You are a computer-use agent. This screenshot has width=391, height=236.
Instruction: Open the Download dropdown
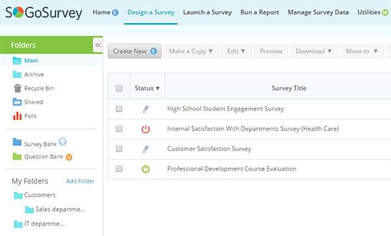click(x=313, y=51)
